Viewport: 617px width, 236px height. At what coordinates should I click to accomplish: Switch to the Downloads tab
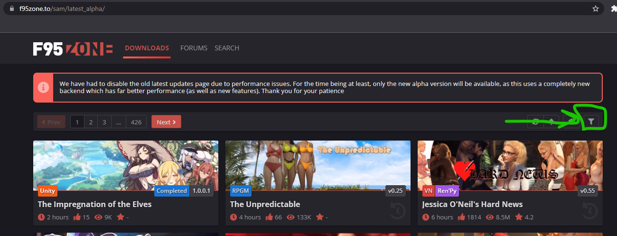[x=147, y=48]
